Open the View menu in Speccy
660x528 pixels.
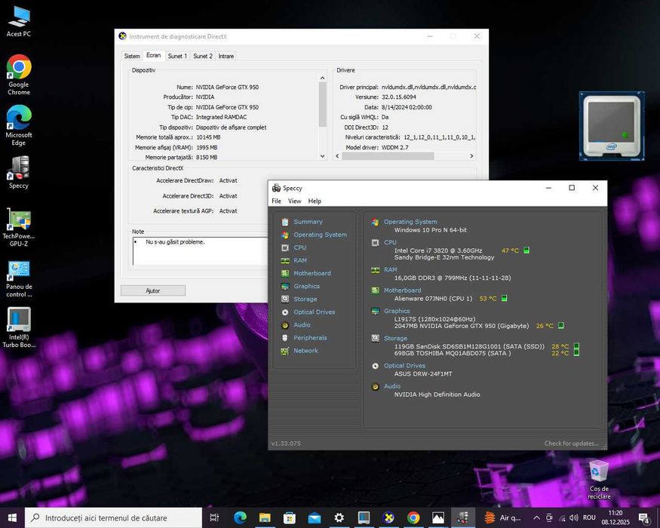pyautogui.click(x=294, y=201)
